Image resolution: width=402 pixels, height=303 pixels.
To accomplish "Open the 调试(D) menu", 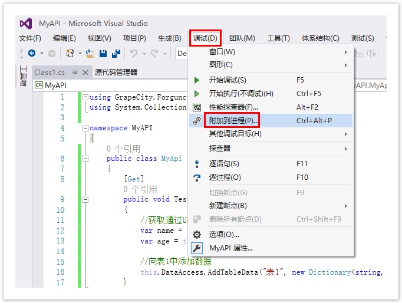I will pyautogui.click(x=205, y=38).
